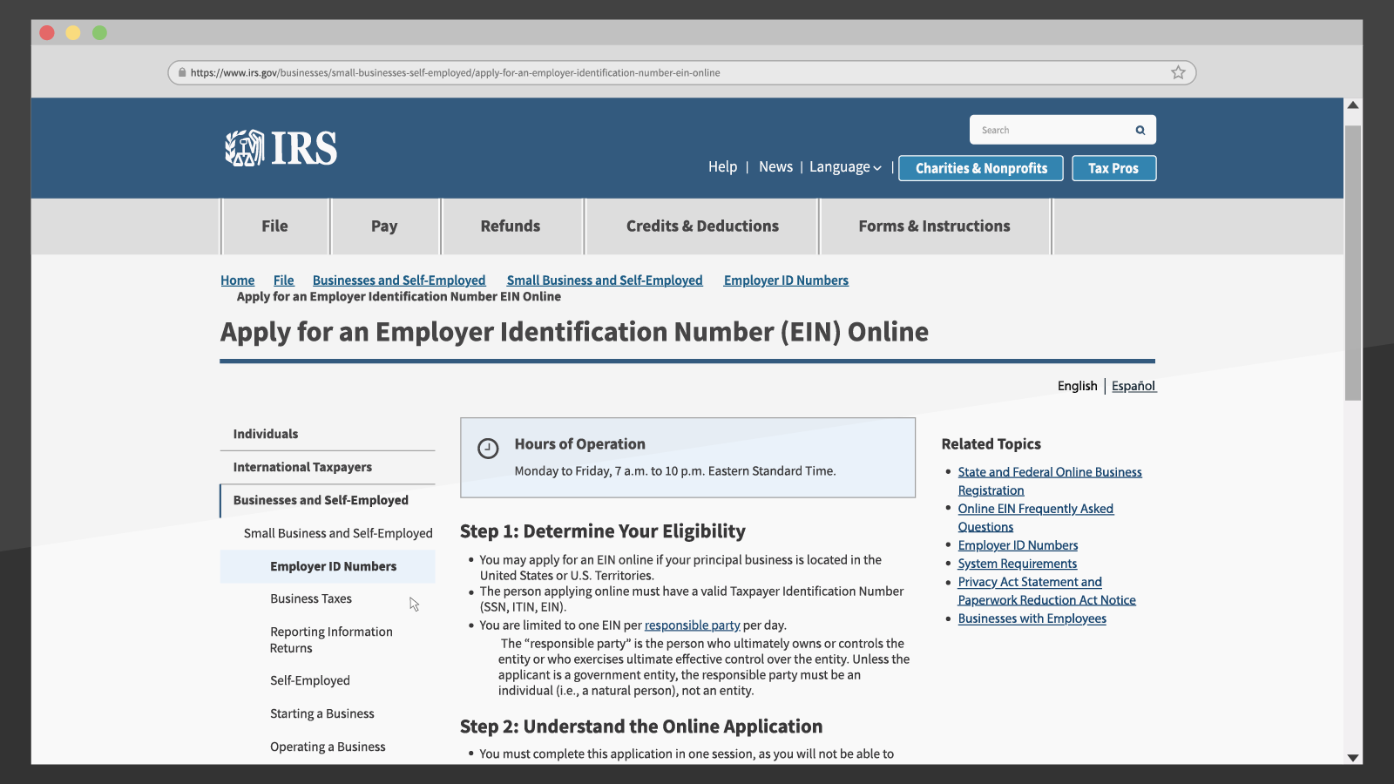Open Operating a Business in sidebar
The height and width of the screenshot is (784, 1394).
[x=328, y=747]
